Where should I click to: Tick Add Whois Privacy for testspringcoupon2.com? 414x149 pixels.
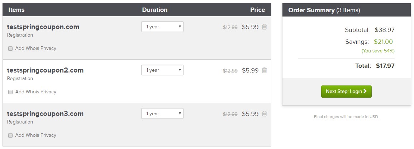[x=10, y=92]
